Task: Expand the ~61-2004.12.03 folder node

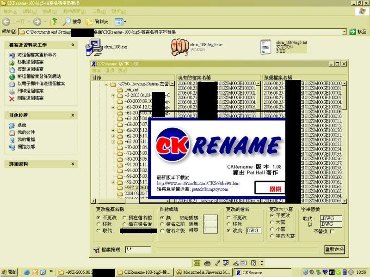Action: click(113, 107)
